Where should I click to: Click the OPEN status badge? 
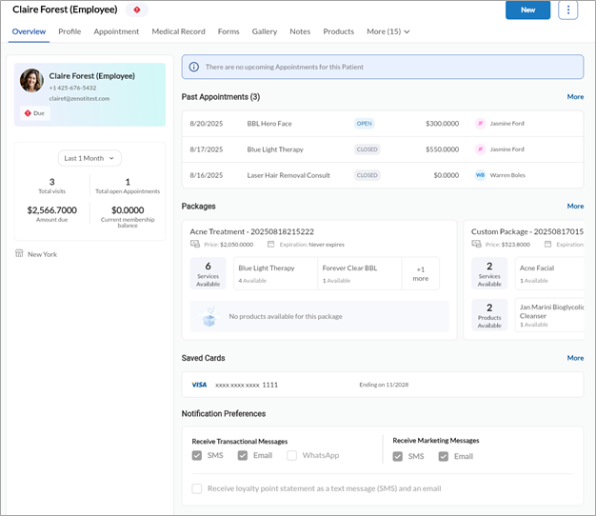364,124
